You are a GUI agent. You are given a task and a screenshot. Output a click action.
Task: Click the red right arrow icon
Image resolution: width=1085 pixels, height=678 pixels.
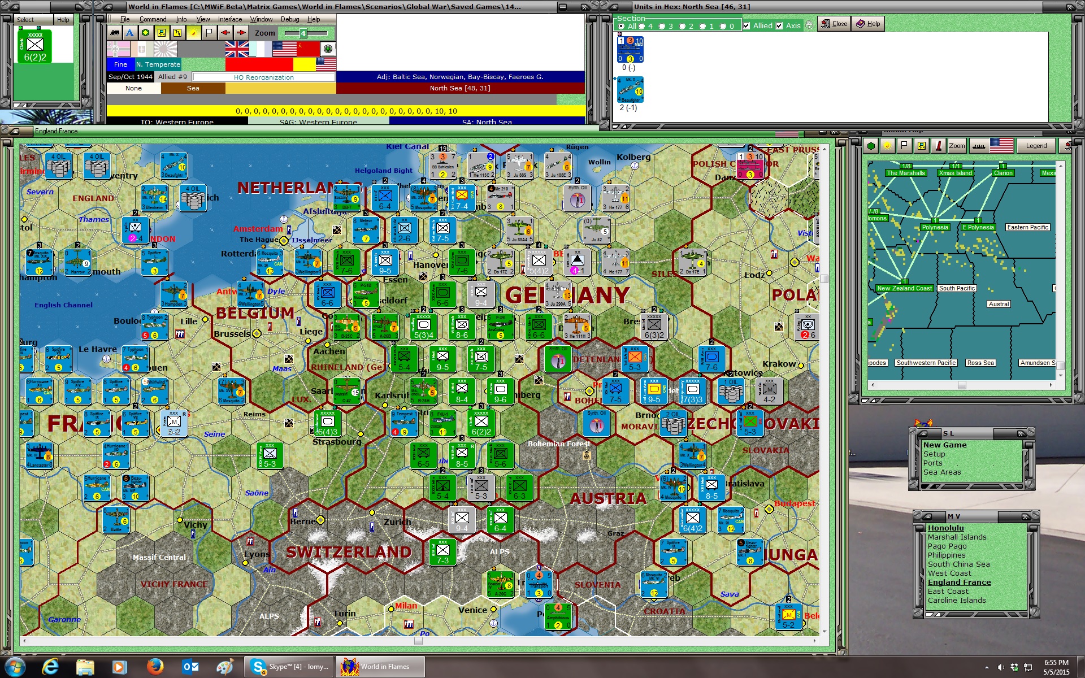(241, 33)
